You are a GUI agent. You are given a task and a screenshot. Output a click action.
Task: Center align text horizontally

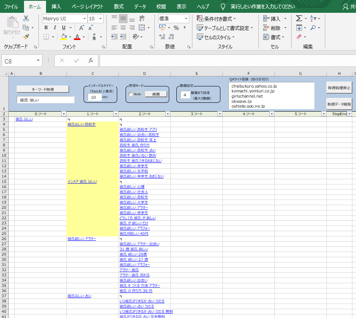click(x=123, y=28)
